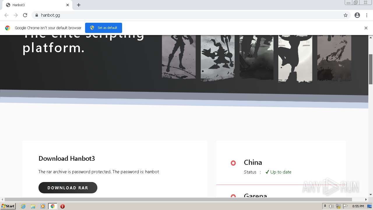
Task: Click the Show desktop button in the taskbar corner
Action: [x=370, y=206]
